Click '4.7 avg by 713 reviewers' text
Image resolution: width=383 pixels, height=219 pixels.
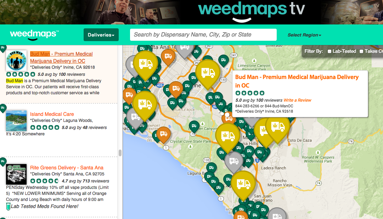point(85,181)
